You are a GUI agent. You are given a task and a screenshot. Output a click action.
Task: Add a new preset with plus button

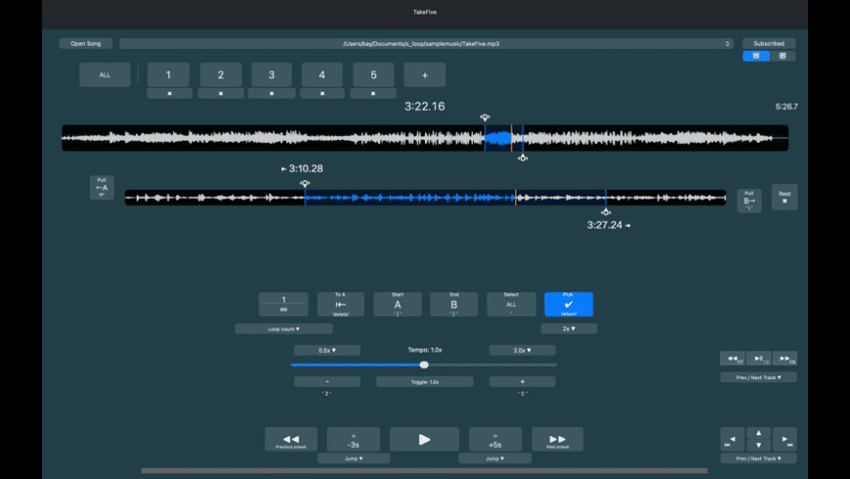pos(425,75)
